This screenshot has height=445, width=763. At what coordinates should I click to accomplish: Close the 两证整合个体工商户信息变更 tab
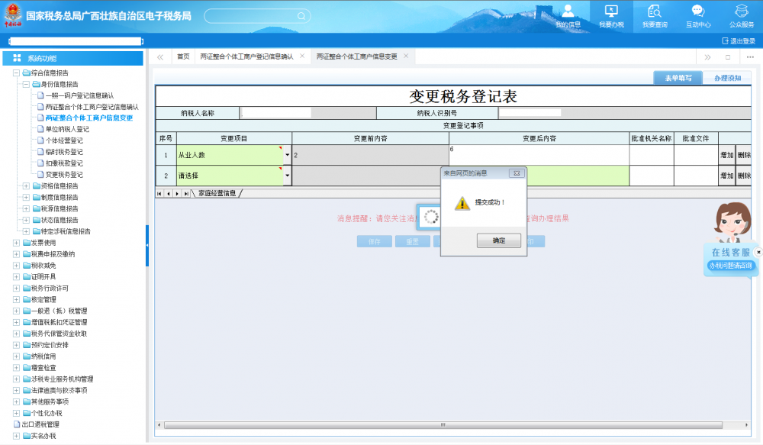coord(406,56)
